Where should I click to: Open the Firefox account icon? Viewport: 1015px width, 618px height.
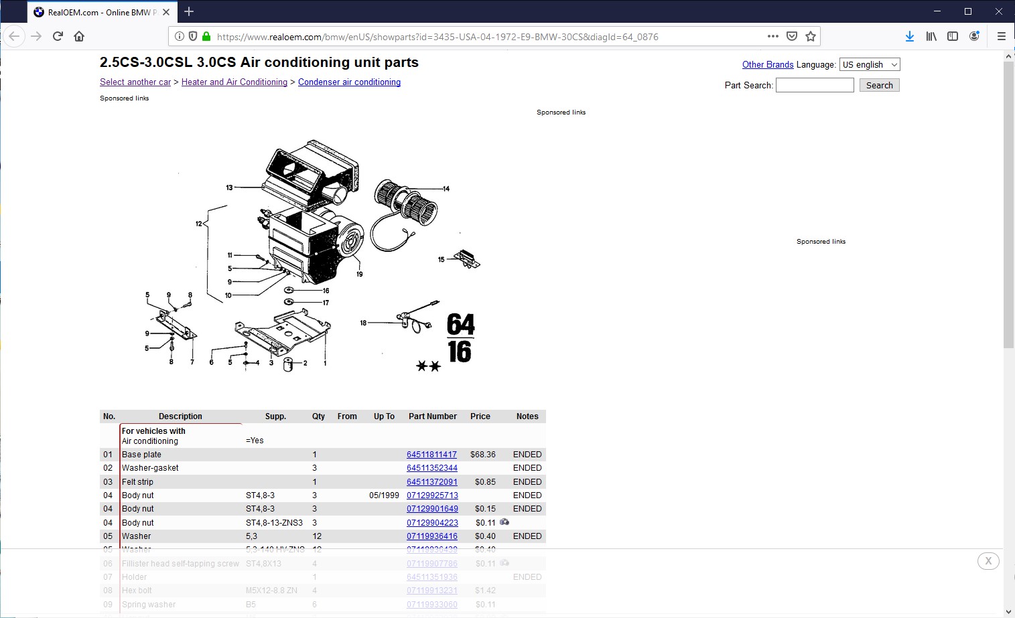pyautogui.click(x=974, y=36)
